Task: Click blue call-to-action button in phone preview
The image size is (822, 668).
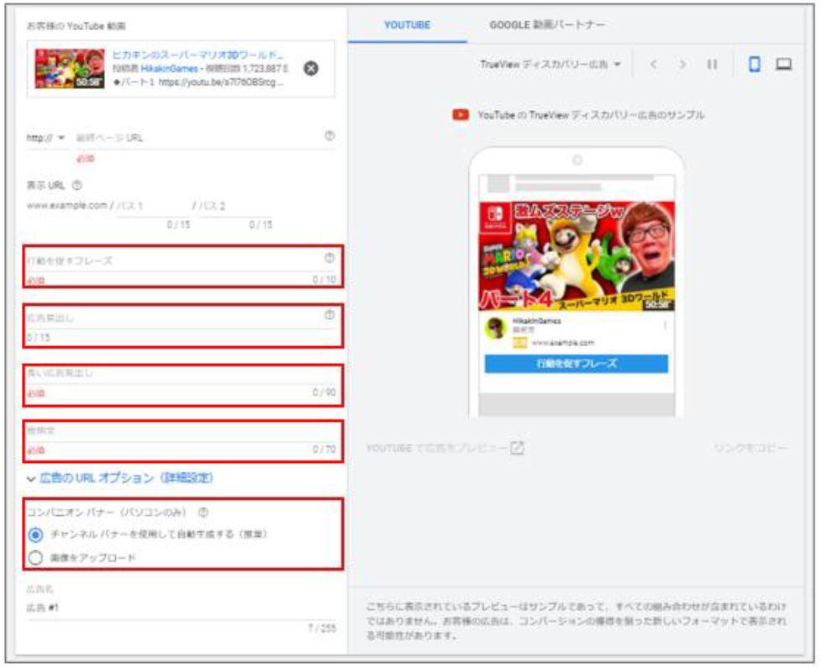Action: [x=576, y=364]
